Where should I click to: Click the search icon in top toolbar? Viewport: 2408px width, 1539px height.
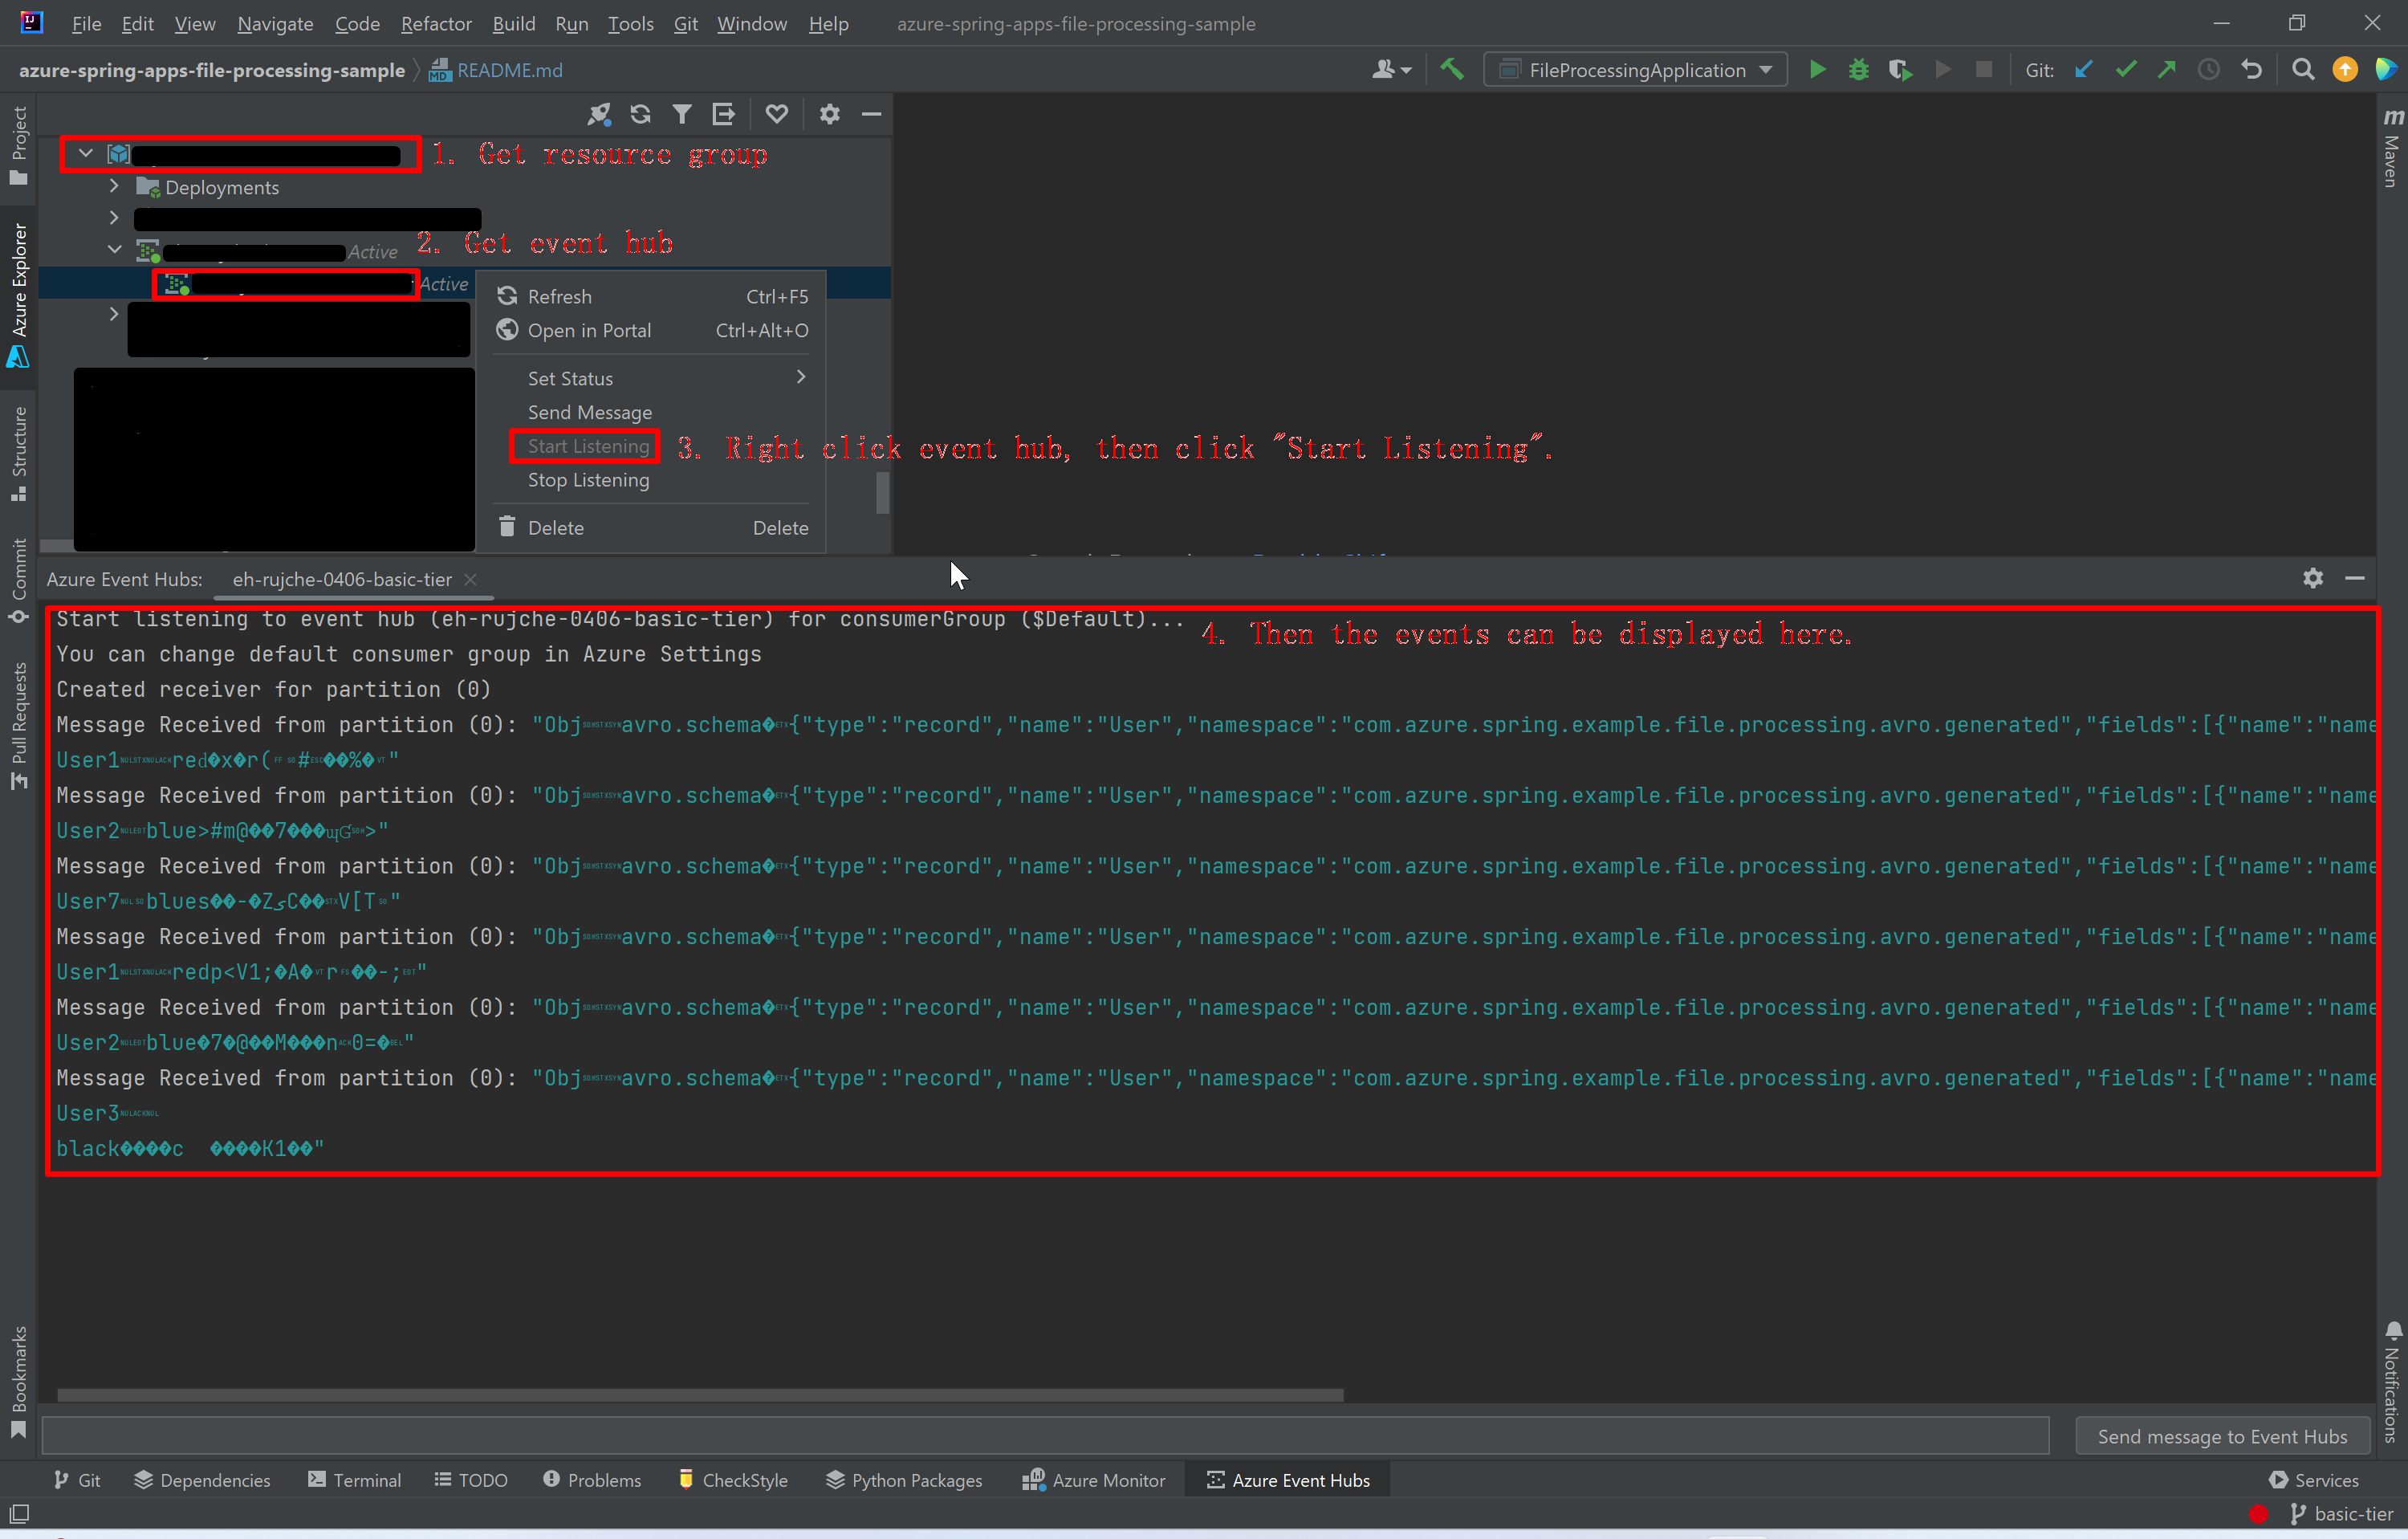[2304, 70]
